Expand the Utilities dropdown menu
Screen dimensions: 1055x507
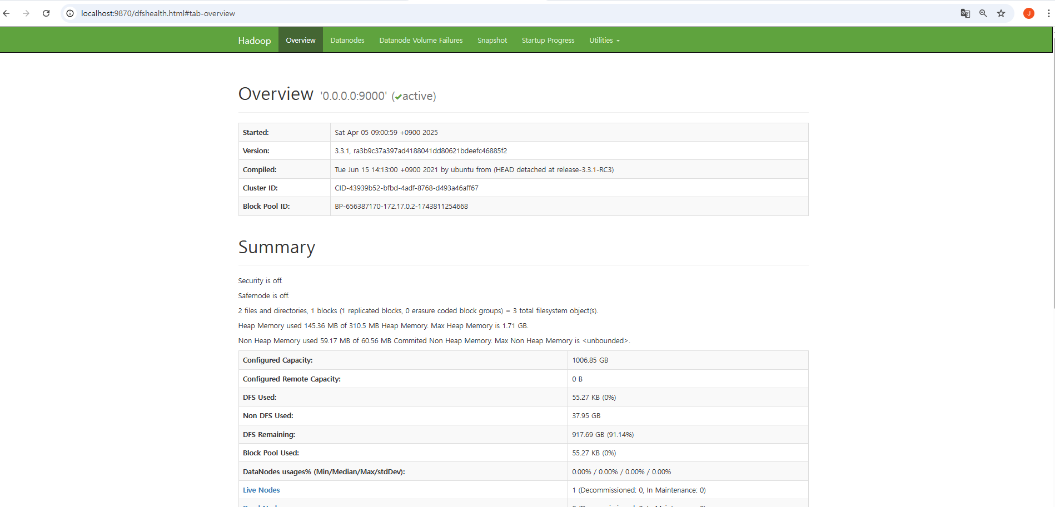(x=604, y=40)
